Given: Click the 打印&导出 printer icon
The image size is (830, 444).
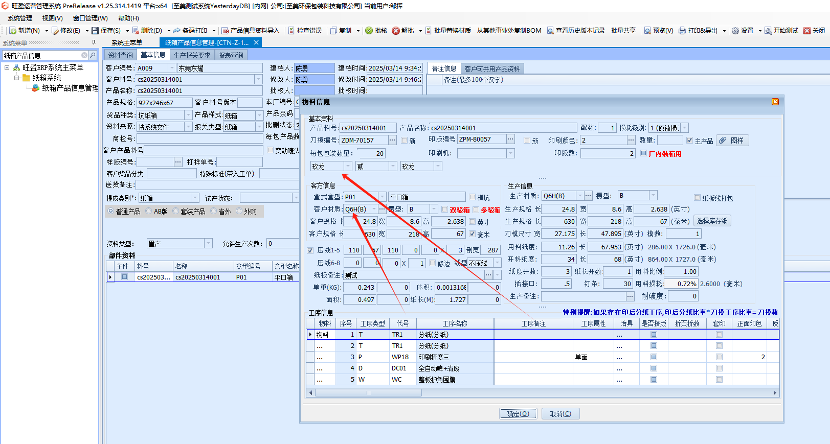Looking at the screenshot, I should coord(682,31).
